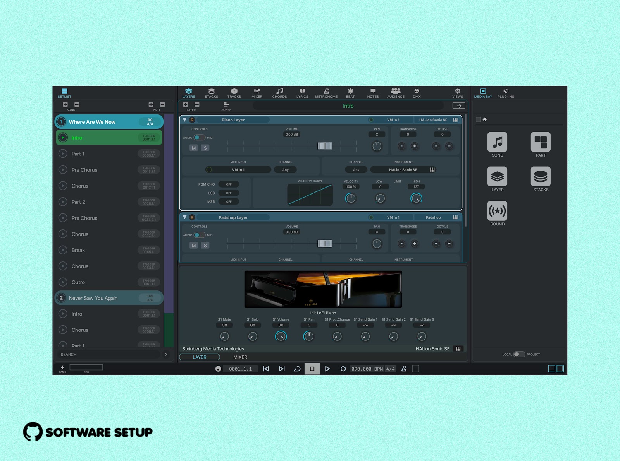
Task: Open the Audience view
Action: point(396,93)
